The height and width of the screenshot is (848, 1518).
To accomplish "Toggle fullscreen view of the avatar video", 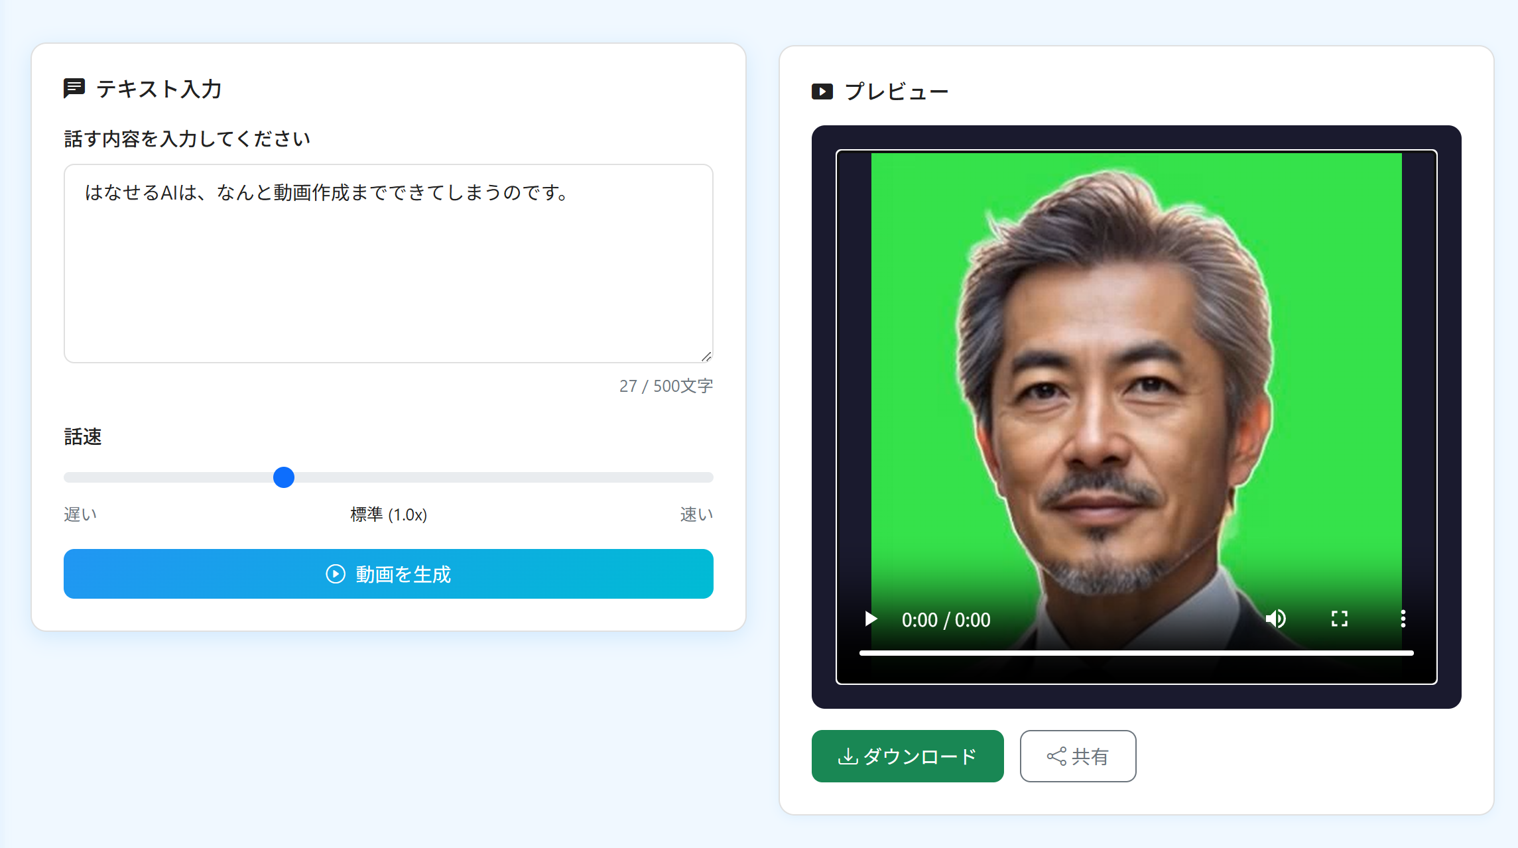I will 1339,619.
